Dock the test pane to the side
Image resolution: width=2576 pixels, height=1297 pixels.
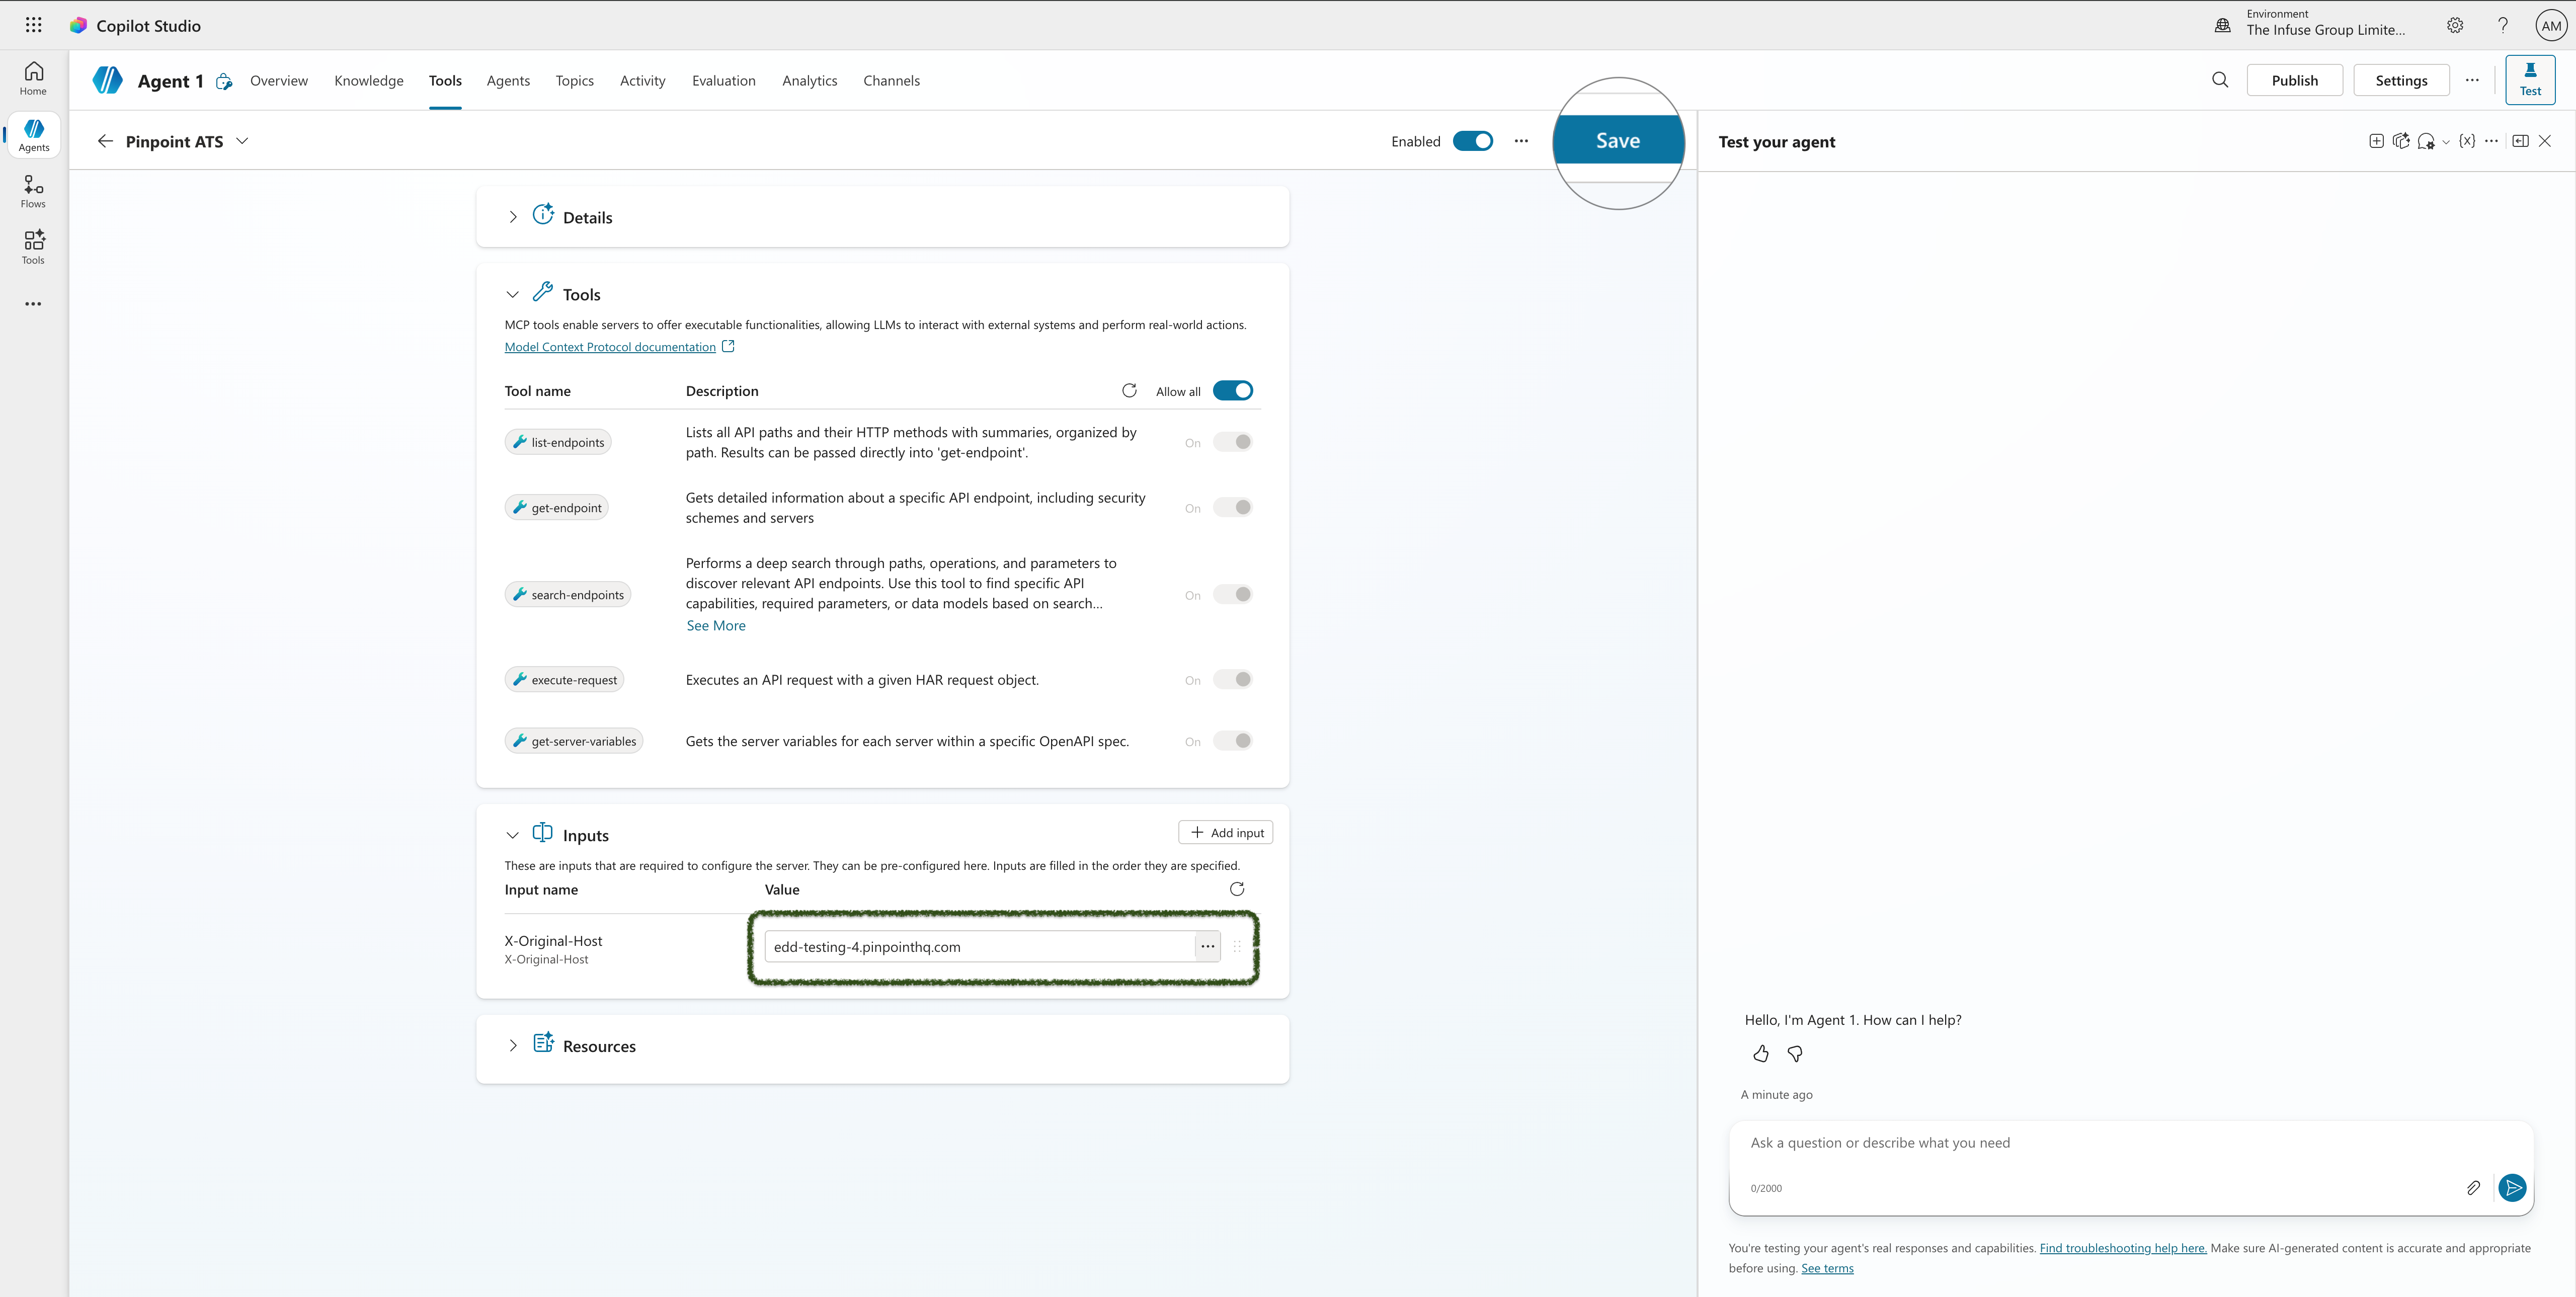2520,141
